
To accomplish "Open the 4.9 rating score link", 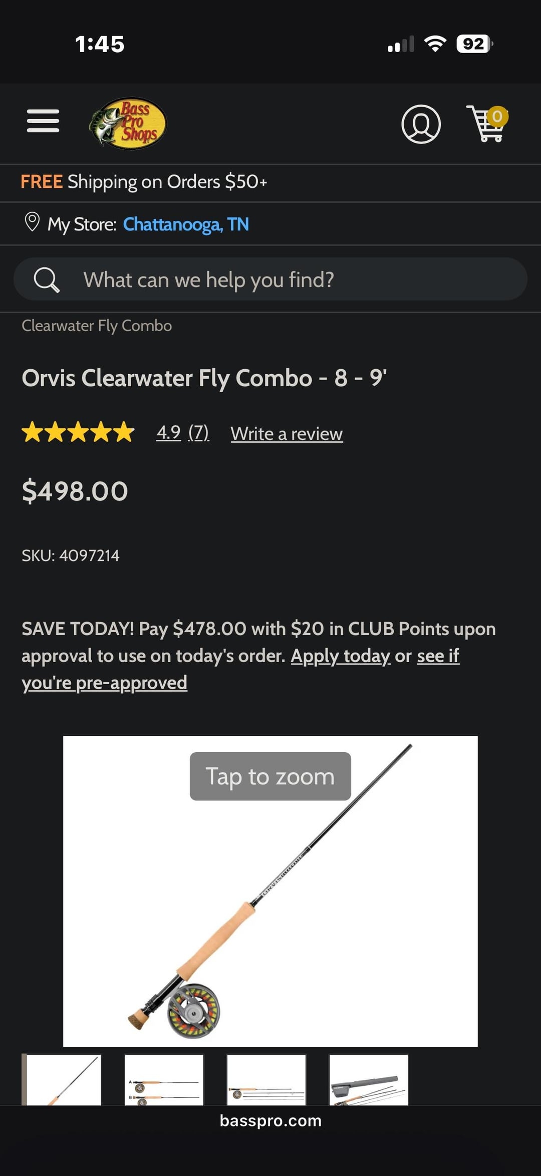I will coord(168,433).
